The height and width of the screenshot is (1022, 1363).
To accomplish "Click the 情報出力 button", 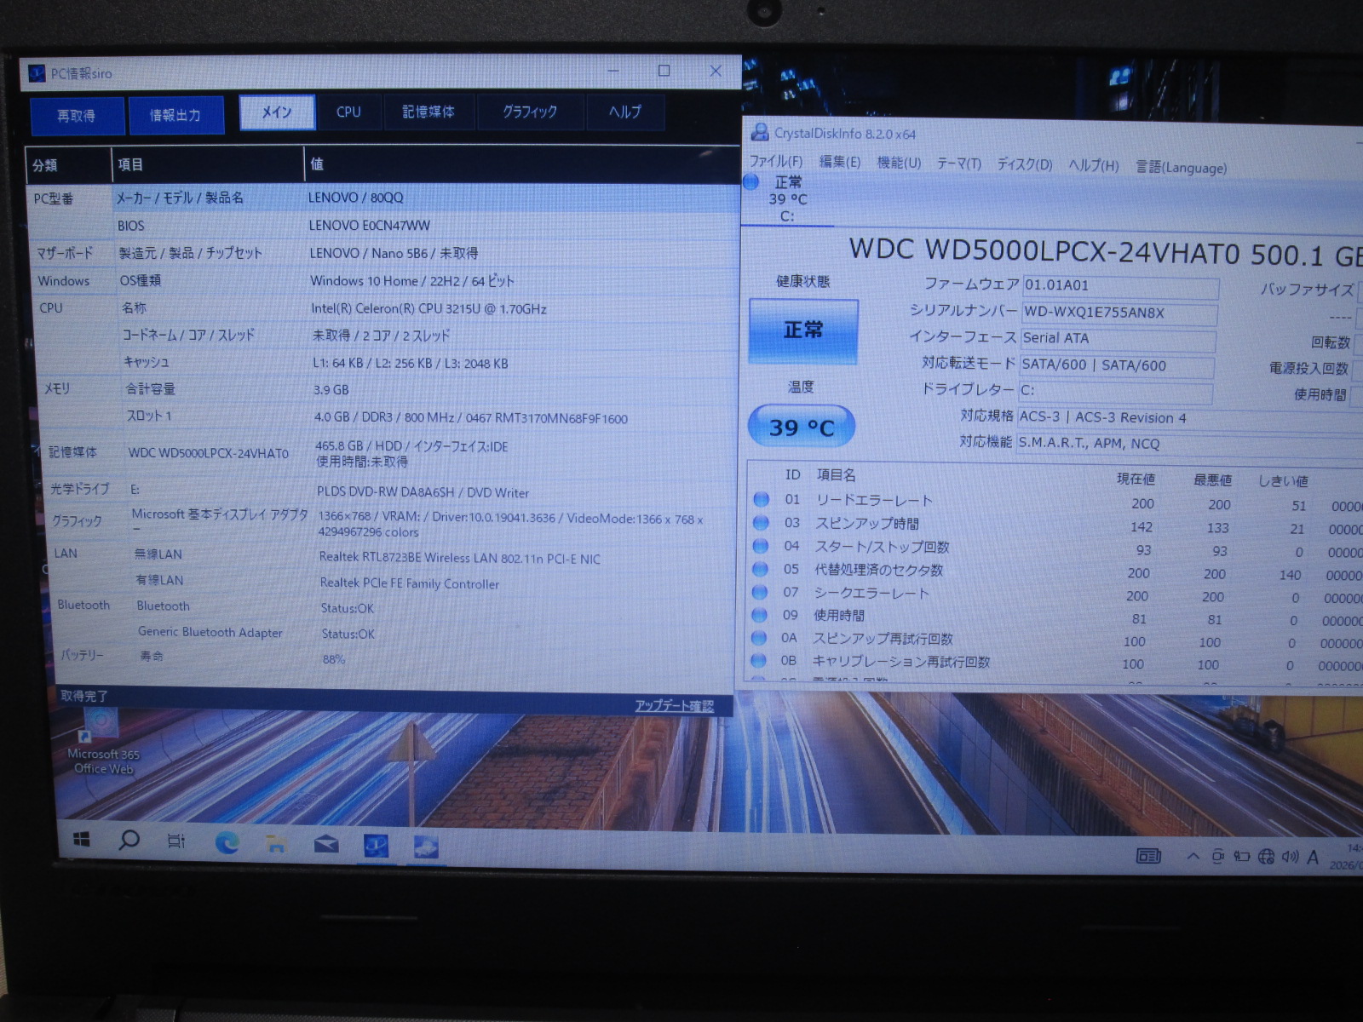I will 175,116.
